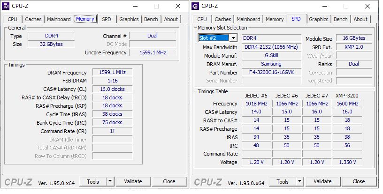Minimize the left CPU-Z window

pyautogui.click(x=135, y=7)
